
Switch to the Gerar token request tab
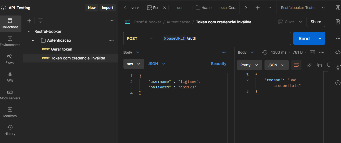pyautogui.click(x=228, y=8)
